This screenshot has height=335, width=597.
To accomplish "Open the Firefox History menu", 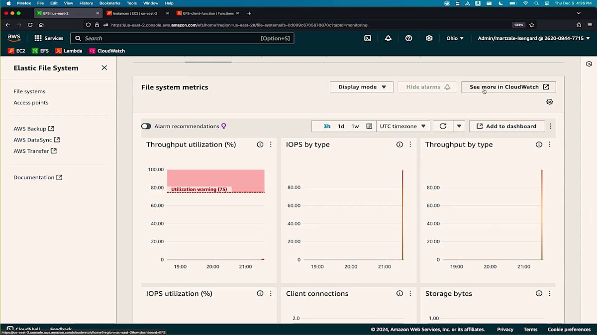I will pos(86,3).
